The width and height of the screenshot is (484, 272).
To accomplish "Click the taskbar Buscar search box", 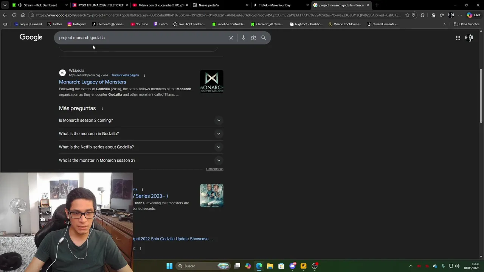I will (x=203, y=266).
